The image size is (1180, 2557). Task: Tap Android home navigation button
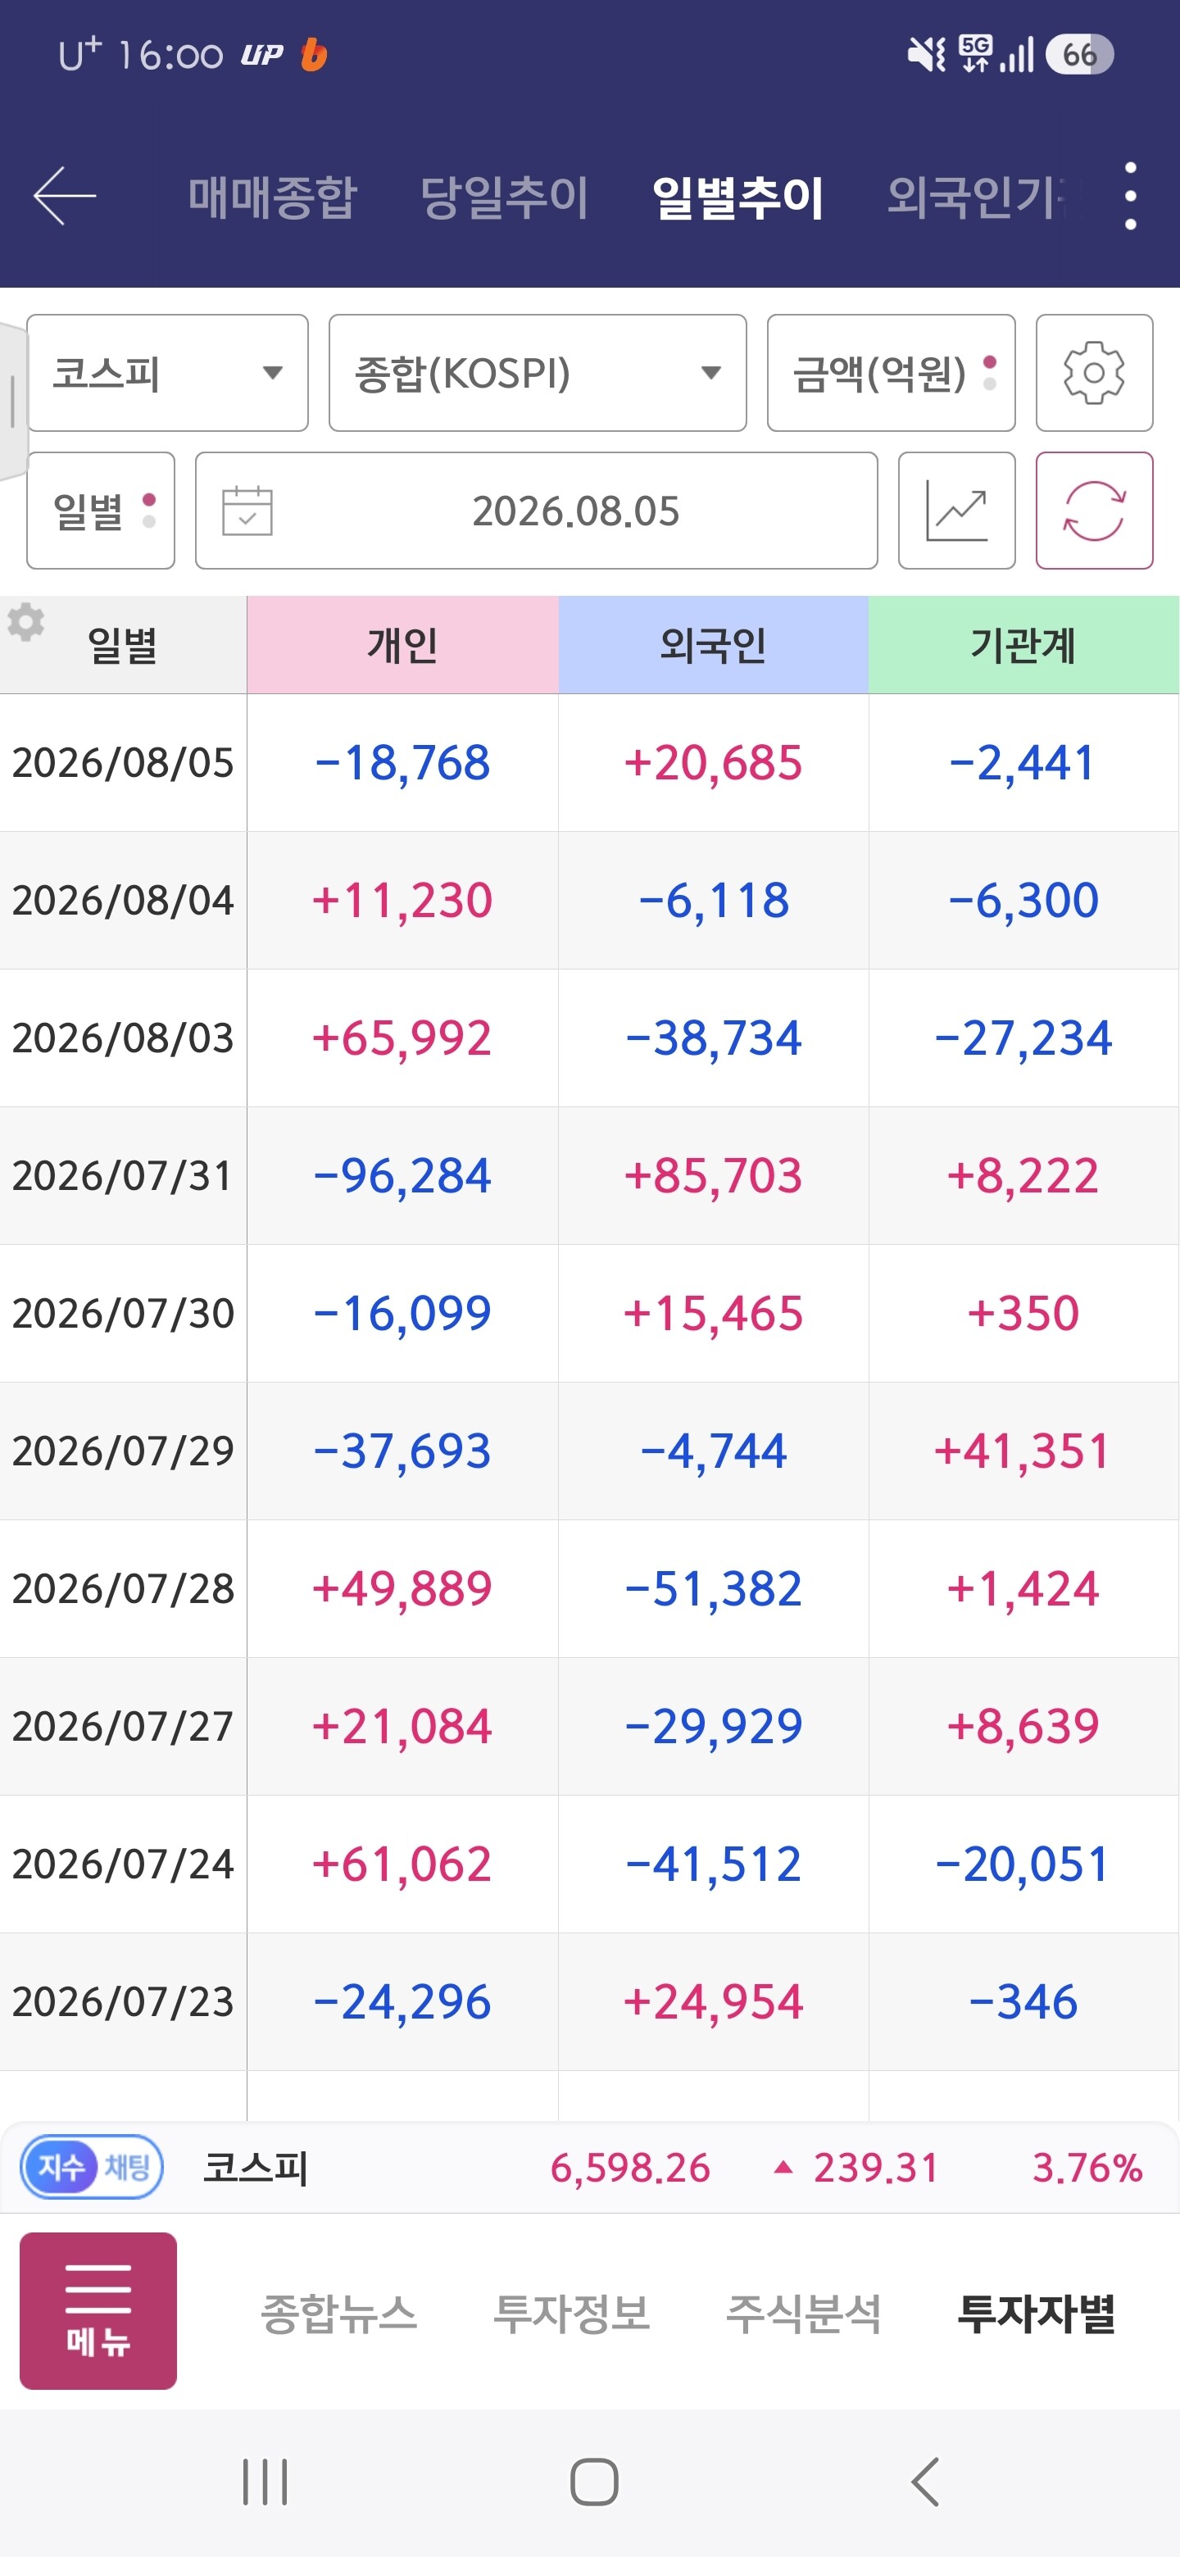click(x=593, y=2482)
